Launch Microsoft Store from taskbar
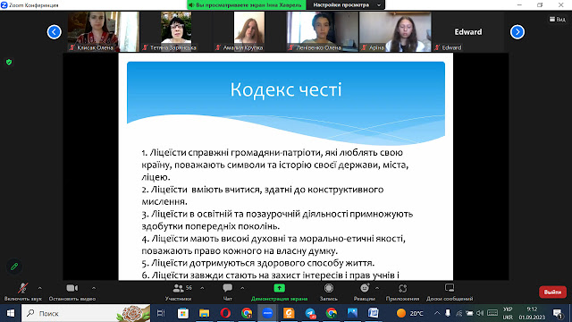 (182, 313)
